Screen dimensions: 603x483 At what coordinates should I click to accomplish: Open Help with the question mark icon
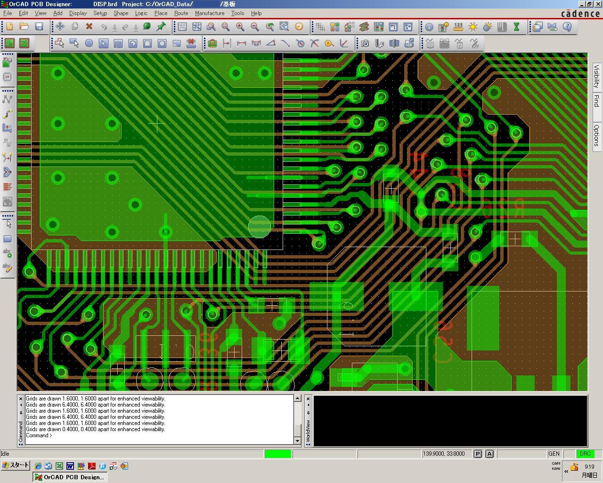click(567, 27)
